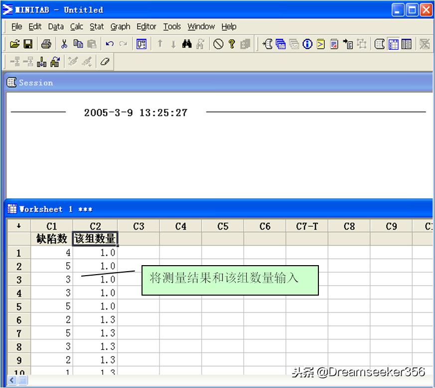Click the empty C3 cell in row 5

(x=139, y=307)
